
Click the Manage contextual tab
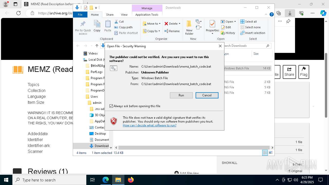tap(147, 8)
